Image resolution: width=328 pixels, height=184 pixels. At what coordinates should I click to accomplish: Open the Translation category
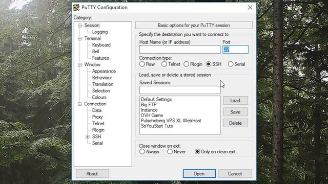(x=102, y=84)
